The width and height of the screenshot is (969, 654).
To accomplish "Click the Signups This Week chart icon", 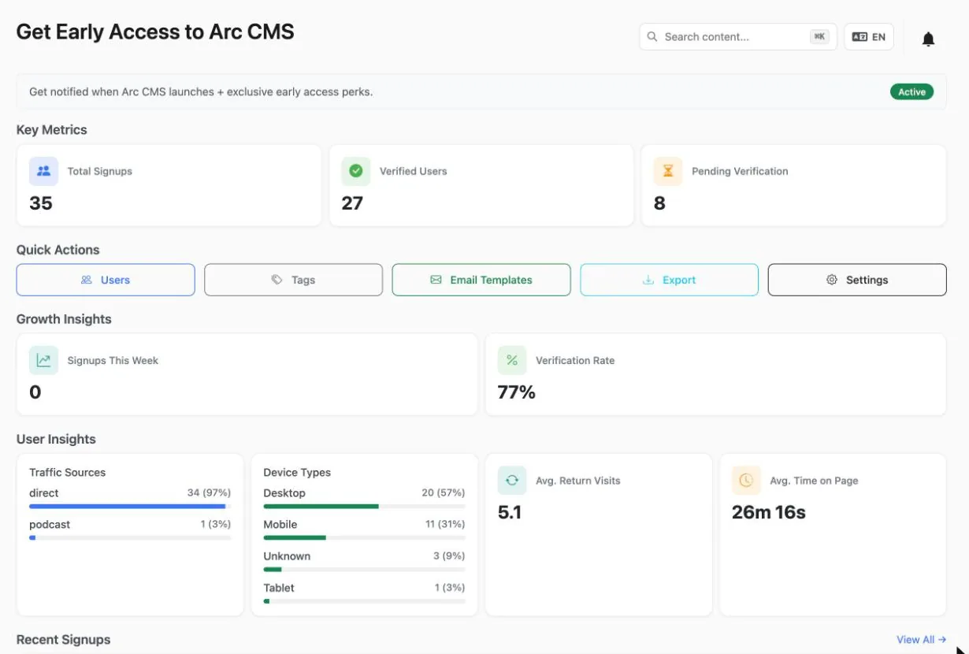I will [43, 360].
